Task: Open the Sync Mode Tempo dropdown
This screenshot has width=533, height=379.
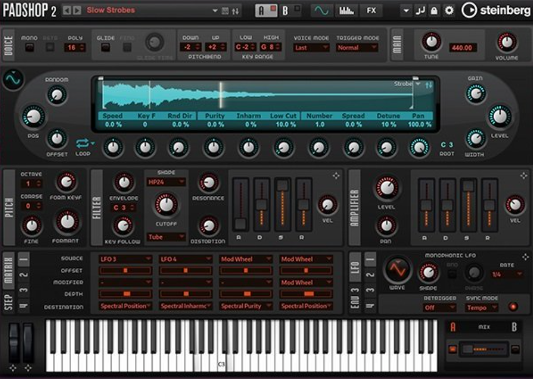Action: point(481,308)
